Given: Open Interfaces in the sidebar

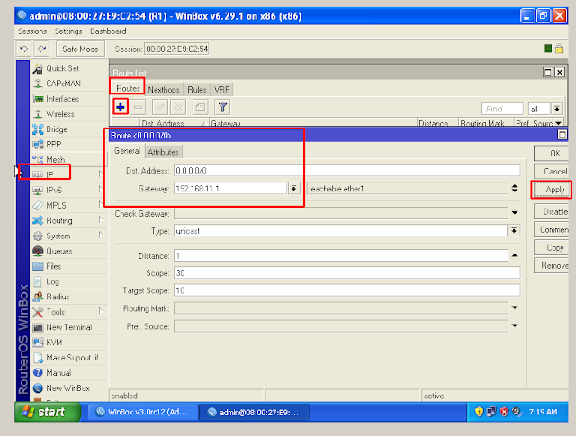Looking at the screenshot, I should (x=62, y=99).
